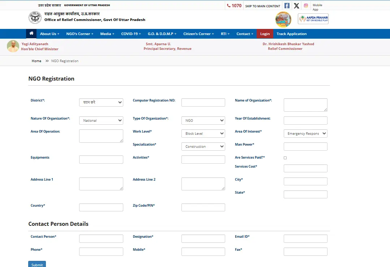Click the State field
The width and height of the screenshot is (390, 267).
(x=305, y=194)
